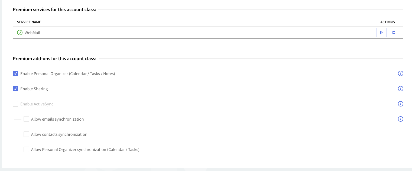Start the WebMail service with the play button
This screenshot has height=171, width=412.
click(381, 33)
